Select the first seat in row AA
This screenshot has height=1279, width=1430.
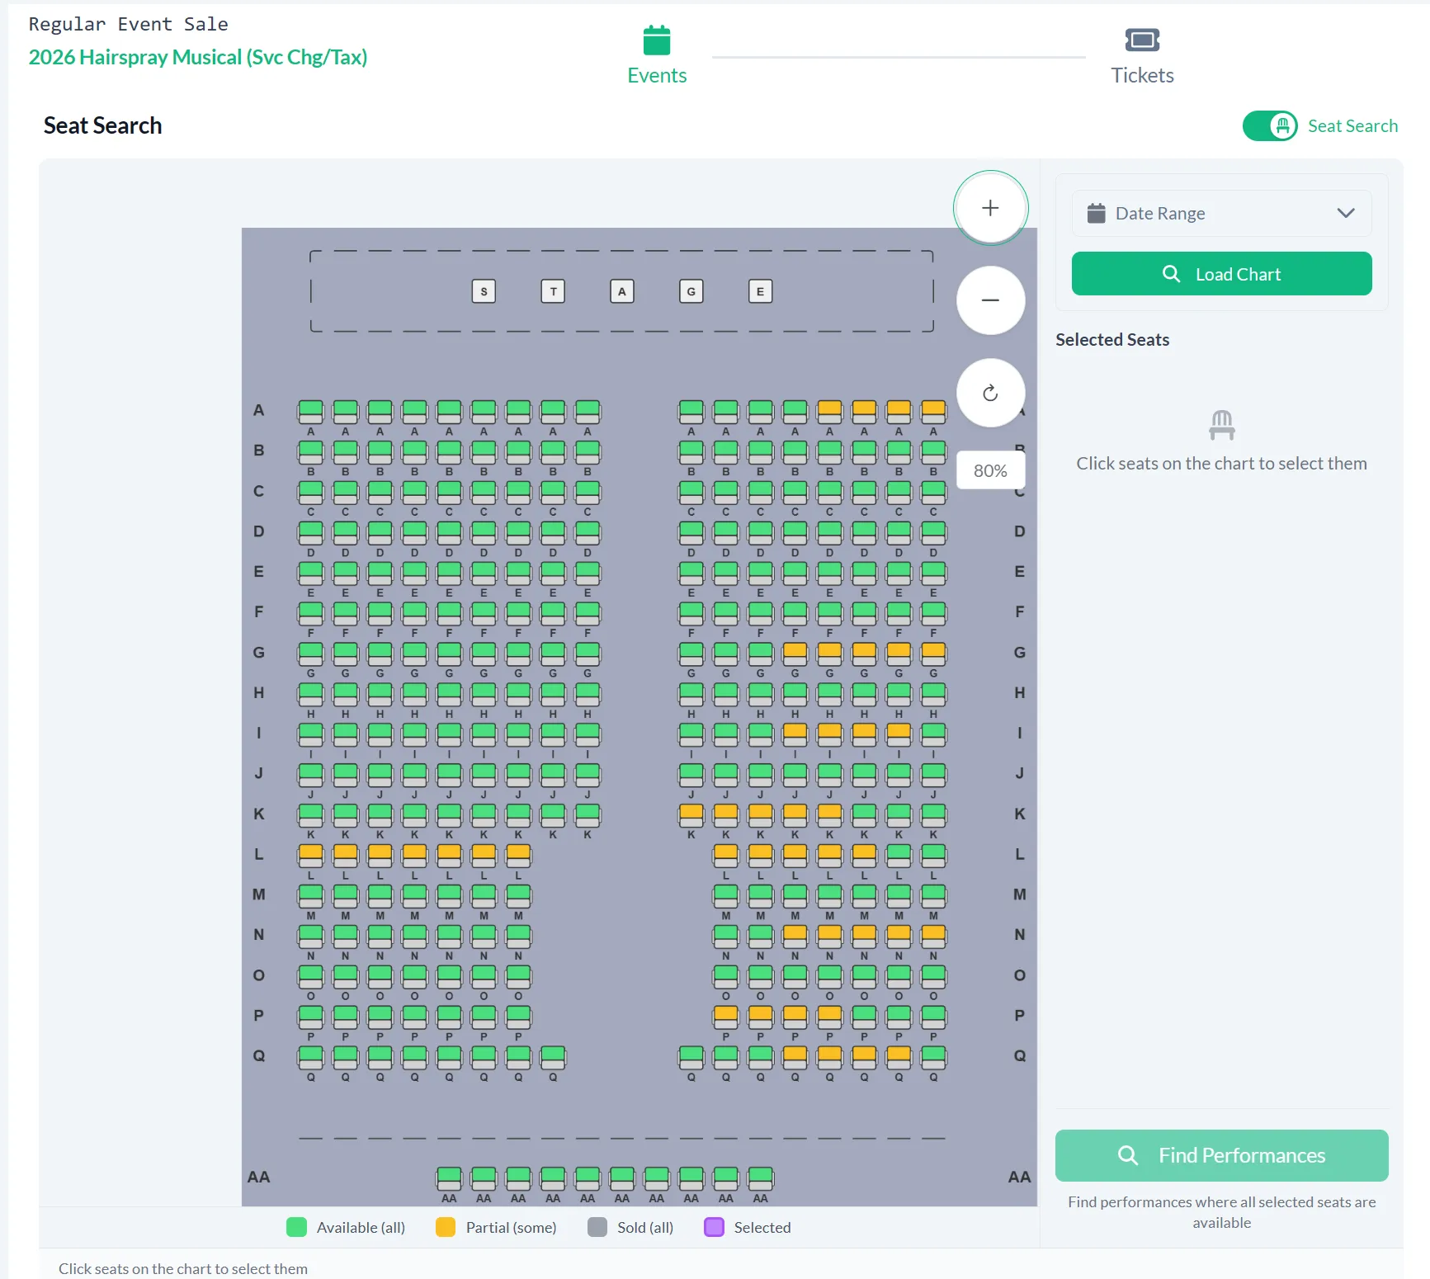(449, 1178)
